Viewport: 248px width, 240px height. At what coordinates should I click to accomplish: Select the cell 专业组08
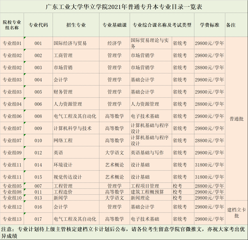pyautogui.click(x=12, y=192)
